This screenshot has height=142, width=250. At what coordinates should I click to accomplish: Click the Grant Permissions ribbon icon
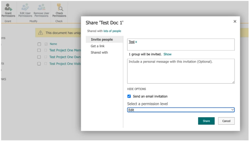point(8,7)
